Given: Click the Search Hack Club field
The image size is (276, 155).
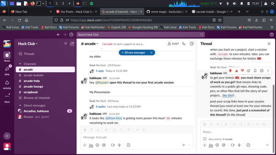Looking at the screenshot, I should pos(140,35).
